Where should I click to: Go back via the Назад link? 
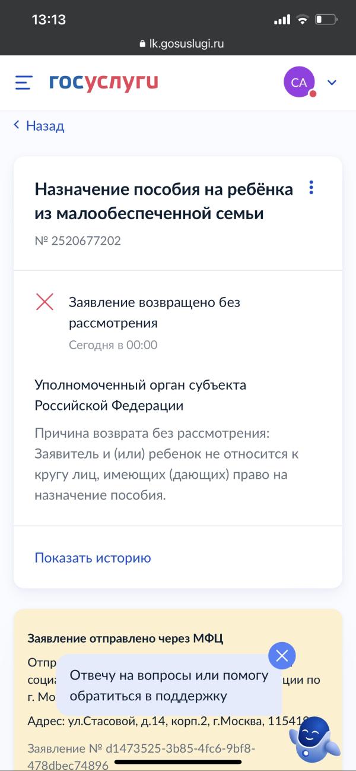pyautogui.click(x=45, y=126)
